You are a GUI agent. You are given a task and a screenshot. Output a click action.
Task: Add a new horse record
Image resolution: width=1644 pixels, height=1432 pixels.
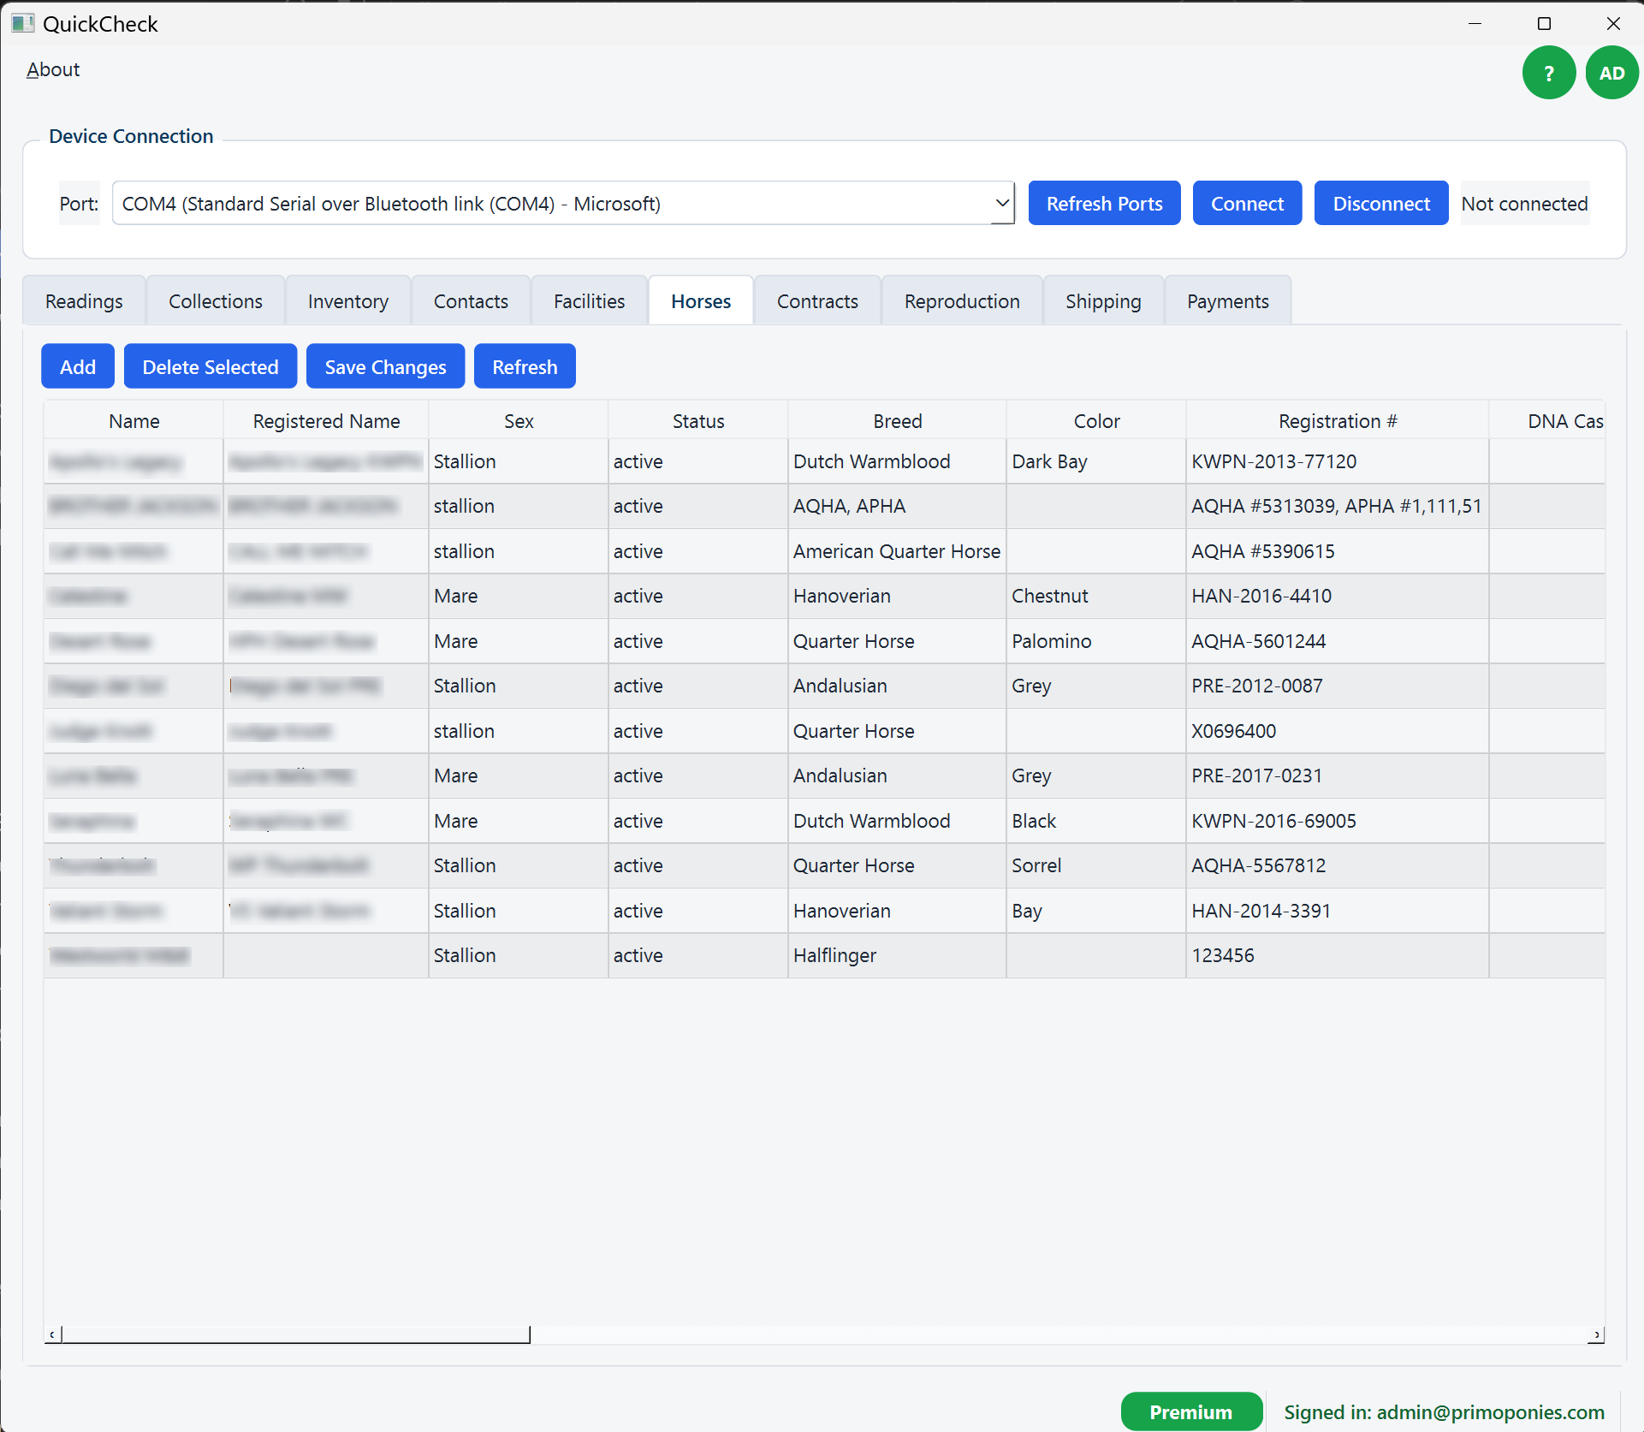[78, 366]
